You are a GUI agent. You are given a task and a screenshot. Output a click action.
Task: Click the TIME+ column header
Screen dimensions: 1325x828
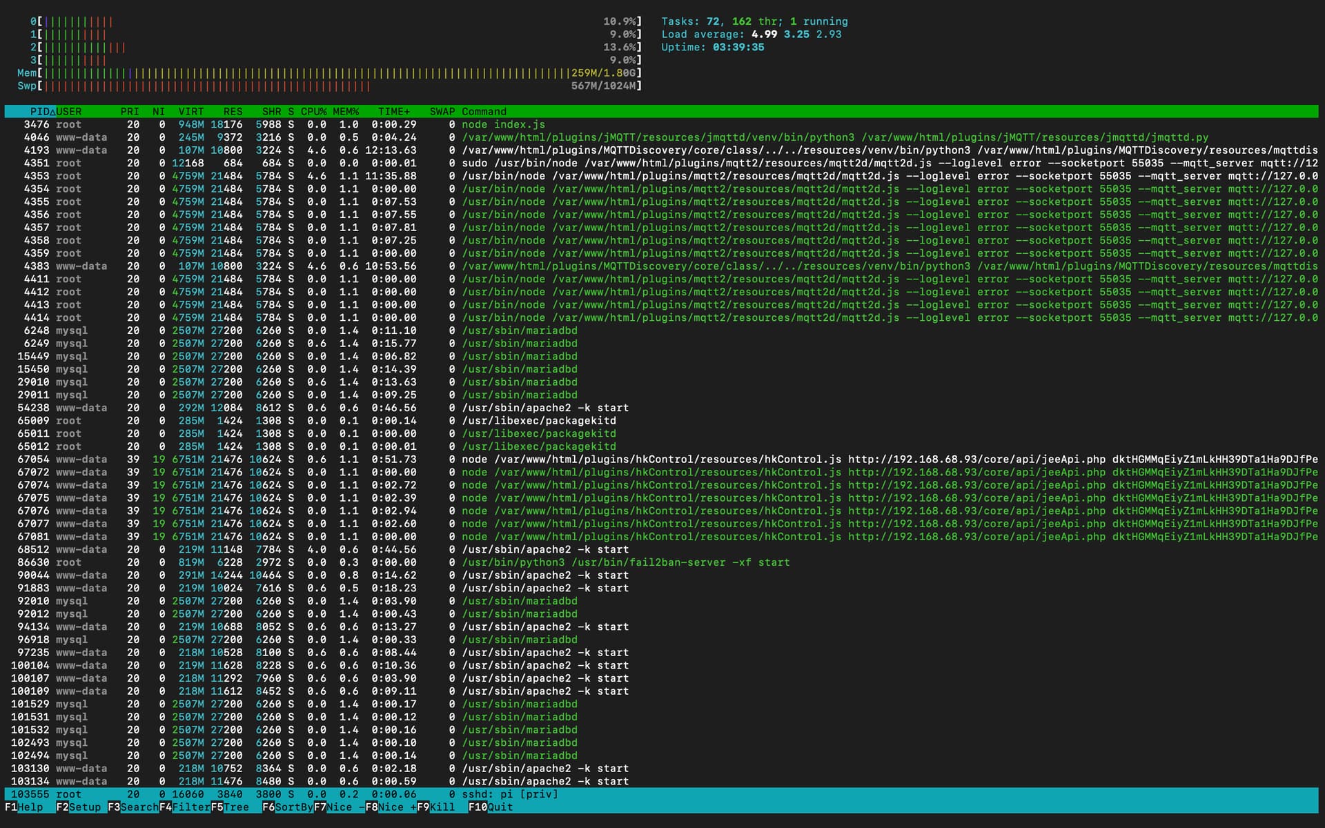click(x=393, y=111)
